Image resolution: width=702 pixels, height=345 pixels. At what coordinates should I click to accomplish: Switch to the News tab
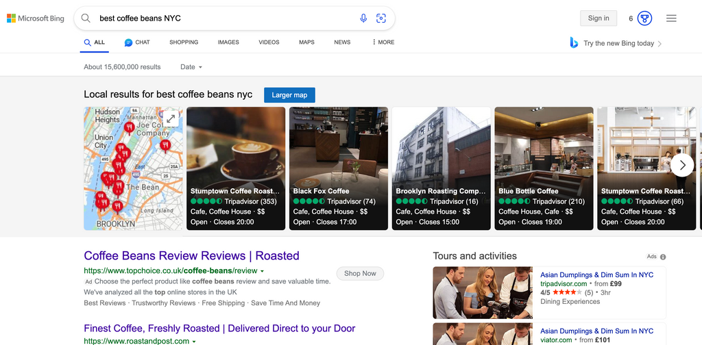point(342,42)
